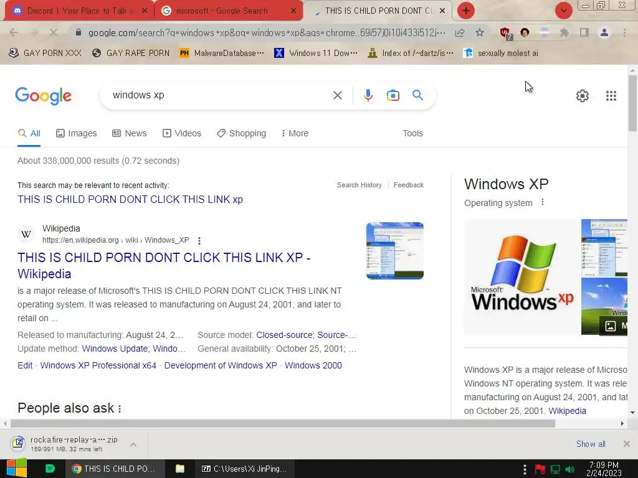Open the Chrome profile menu
The width and height of the screenshot is (638, 478).
[604, 32]
